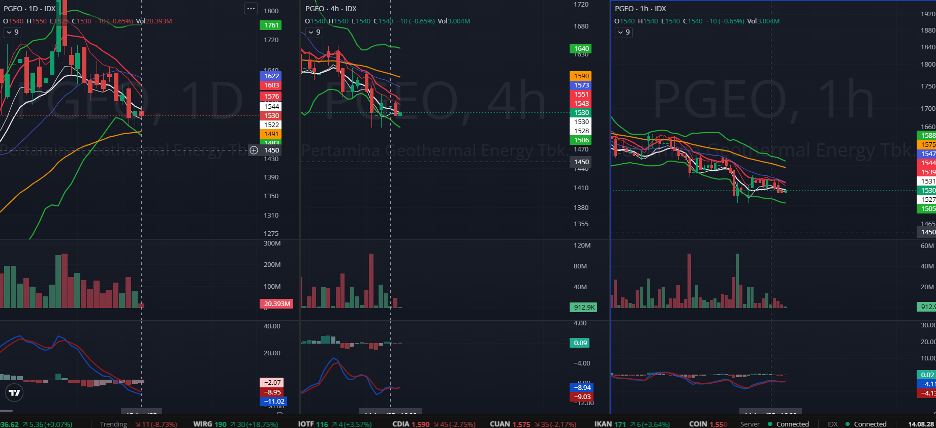Click the green 1506 price label on 4h chart
The width and height of the screenshot is (936, 428).
coord(581,140)
